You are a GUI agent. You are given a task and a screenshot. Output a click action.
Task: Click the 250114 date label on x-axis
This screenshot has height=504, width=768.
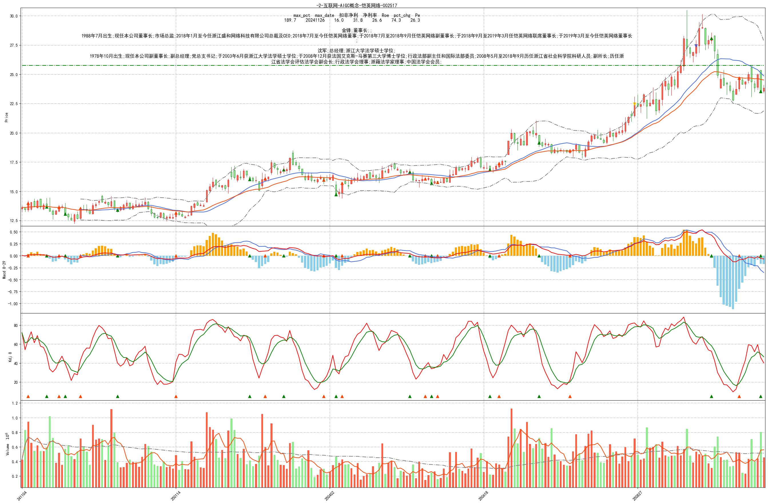pos(175,496)
